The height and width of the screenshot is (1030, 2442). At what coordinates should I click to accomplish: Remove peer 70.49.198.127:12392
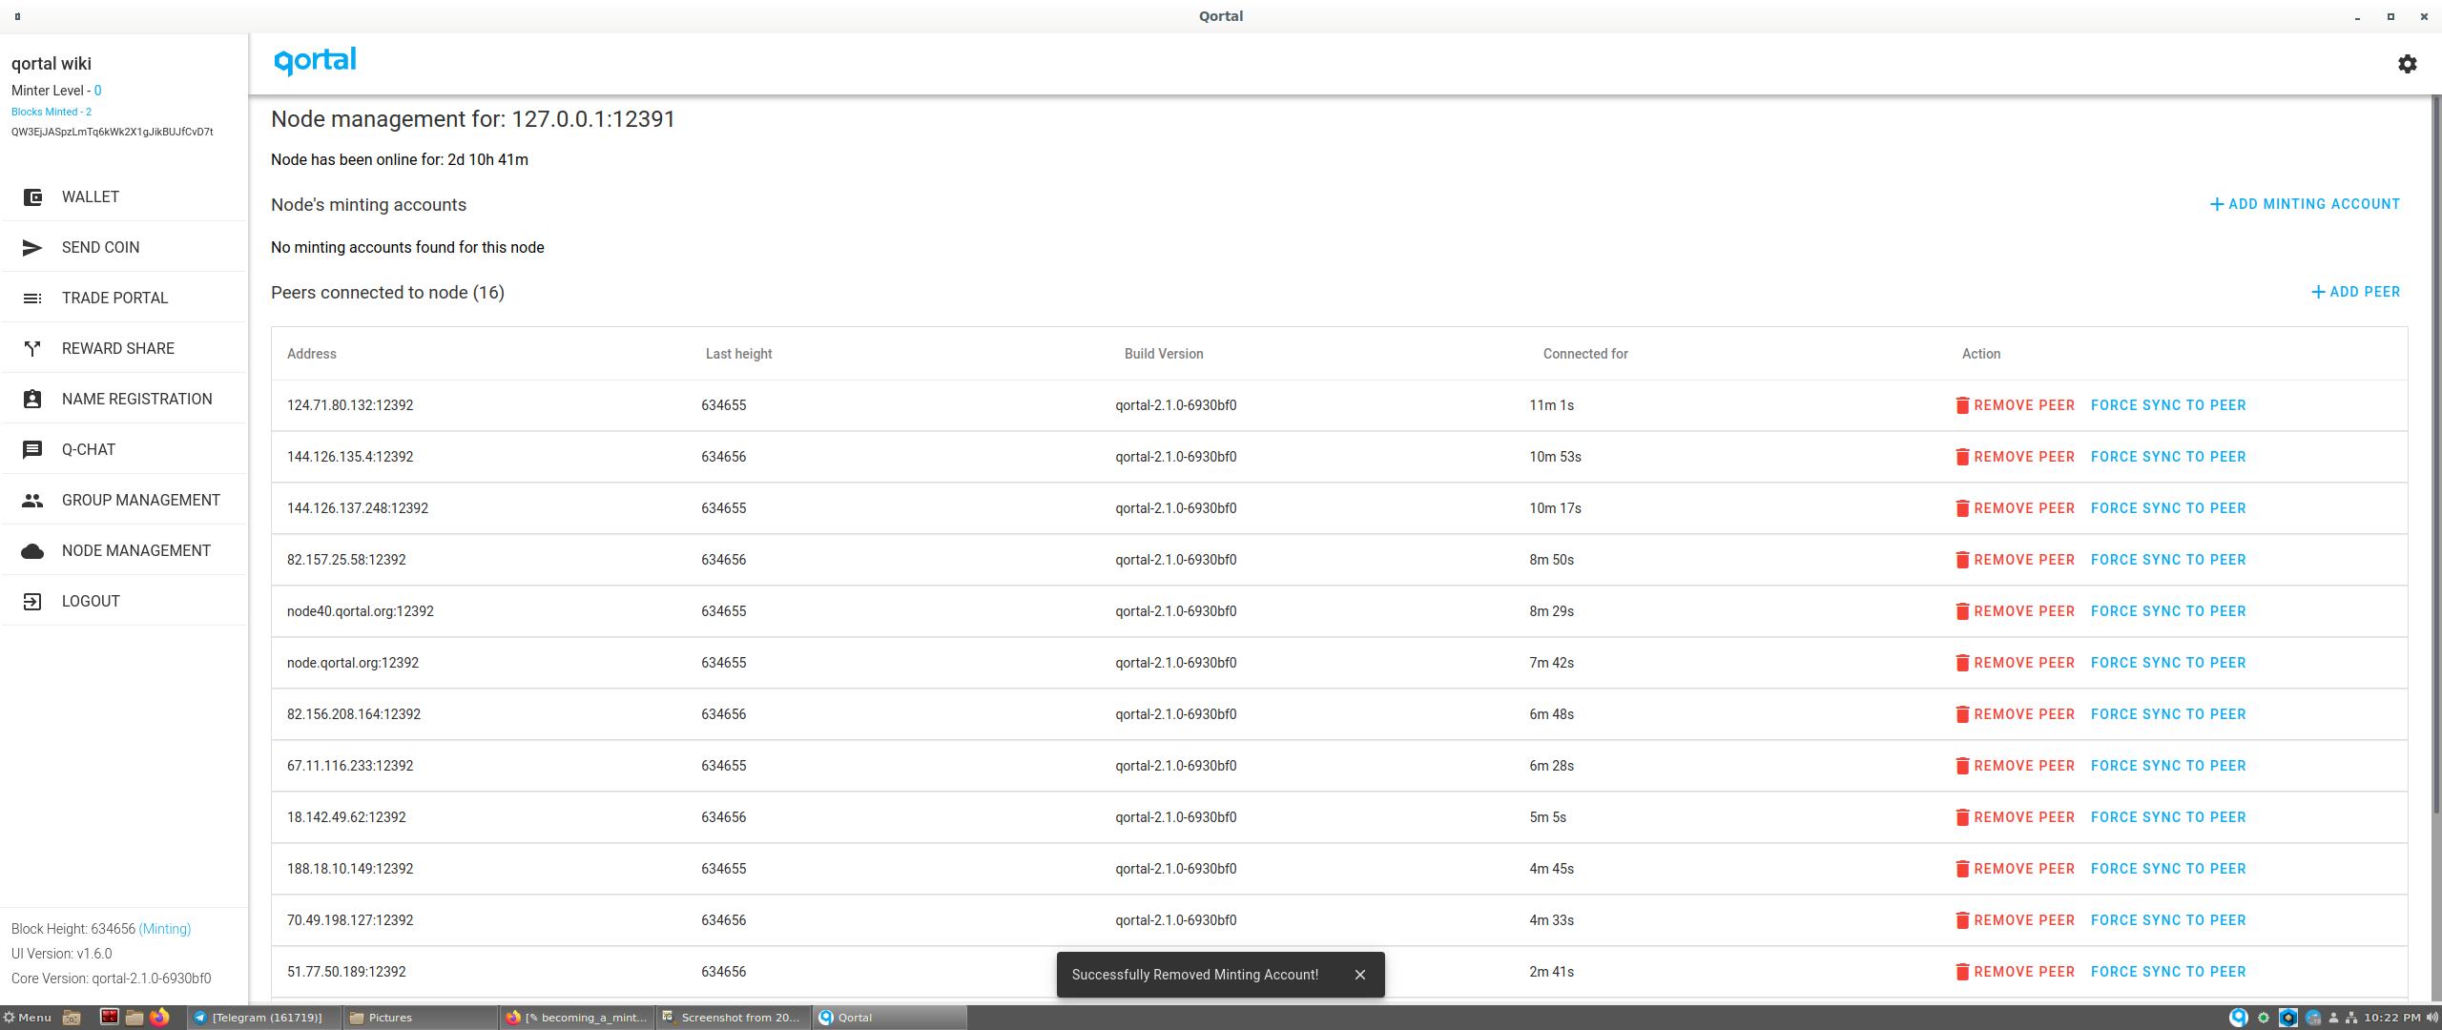click(2015, 920)
